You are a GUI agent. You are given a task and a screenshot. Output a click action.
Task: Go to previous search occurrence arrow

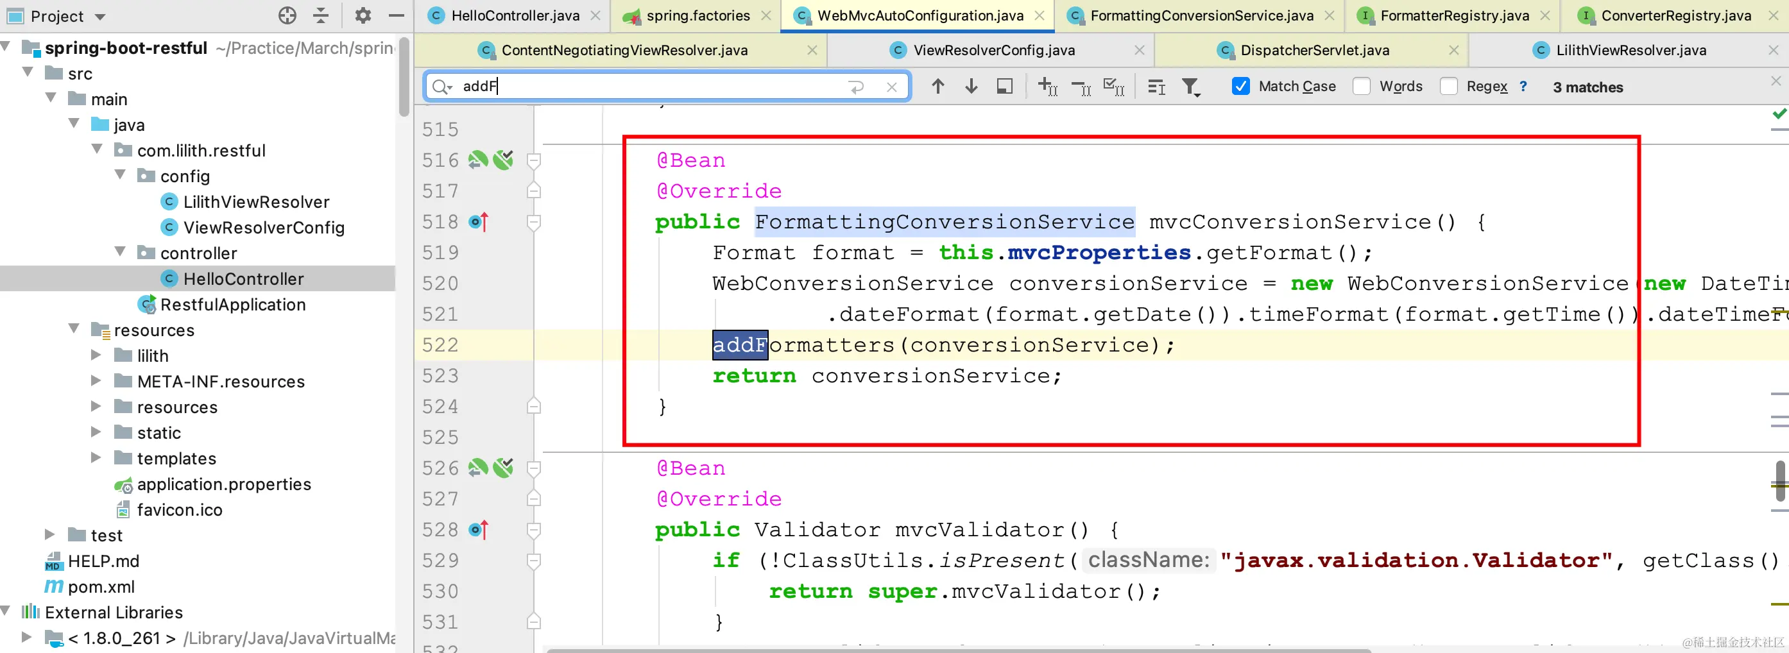point(938,86)
